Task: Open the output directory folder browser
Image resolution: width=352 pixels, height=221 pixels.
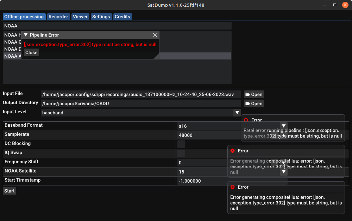Action: coord(254,103)
